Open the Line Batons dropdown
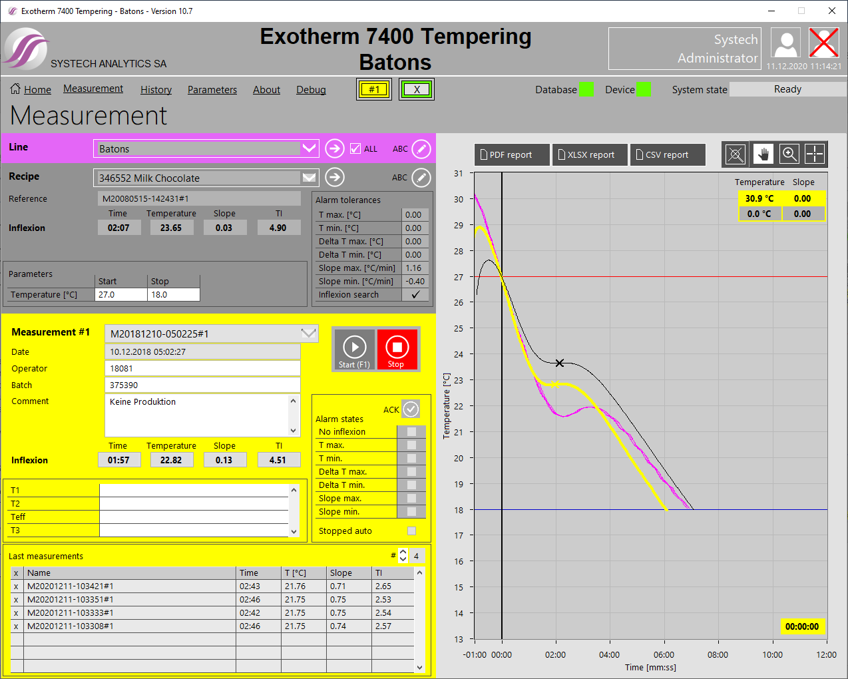Screen dimensions: 848x679 coord(310,148)
